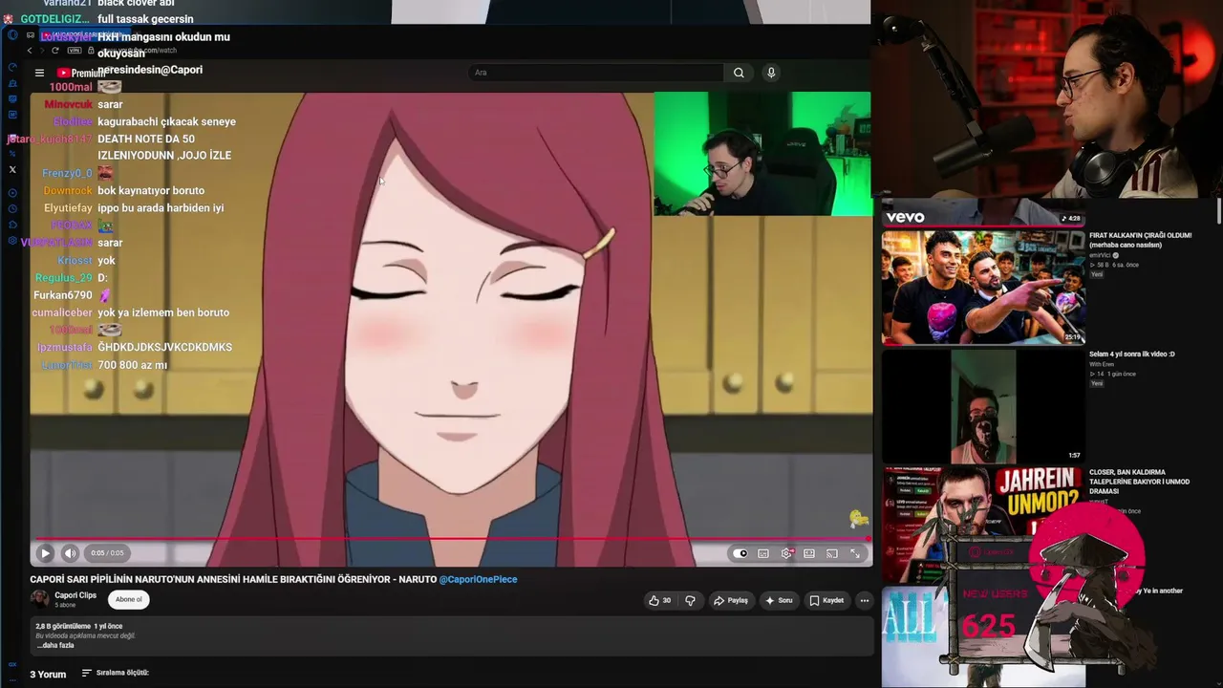Click the 3 Yorum comments heading

point(48,675)
